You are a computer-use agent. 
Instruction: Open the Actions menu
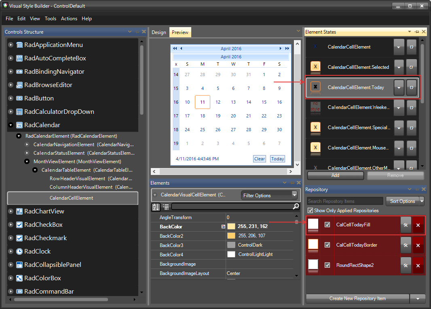(x=69, y=19)
